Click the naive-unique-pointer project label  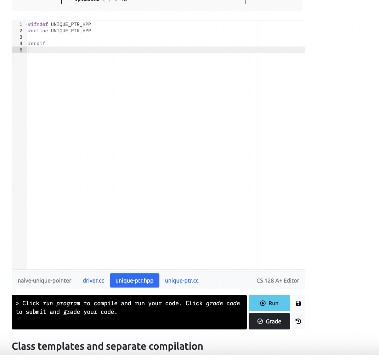pos(44,280)
